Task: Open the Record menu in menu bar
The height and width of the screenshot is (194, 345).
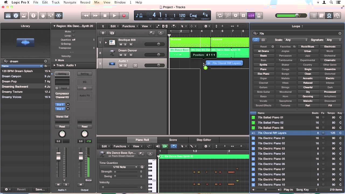Action: [x=85, y=2]
